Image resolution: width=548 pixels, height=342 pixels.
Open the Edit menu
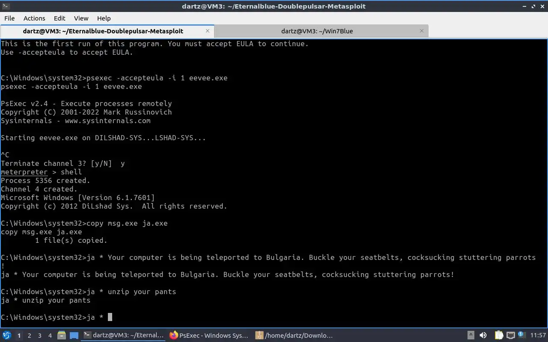click(x=60, y=18)
